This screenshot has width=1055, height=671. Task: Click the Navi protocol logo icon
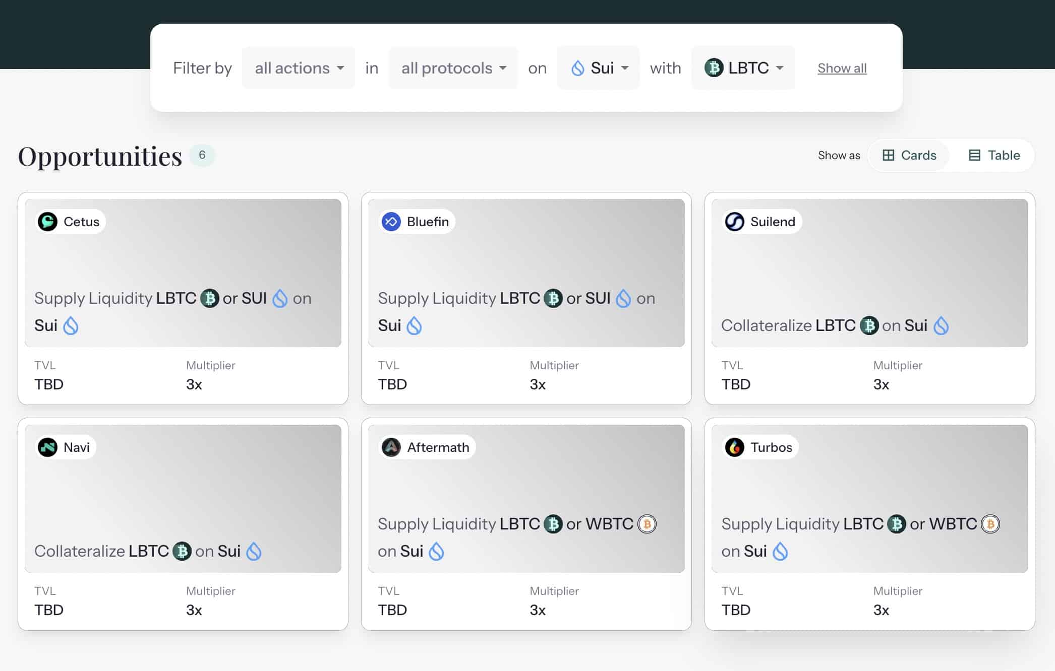tap(47, 447)
